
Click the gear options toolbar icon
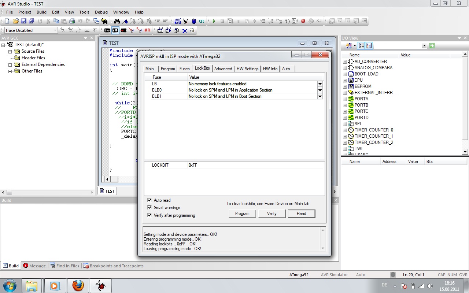tap(192, 30)
